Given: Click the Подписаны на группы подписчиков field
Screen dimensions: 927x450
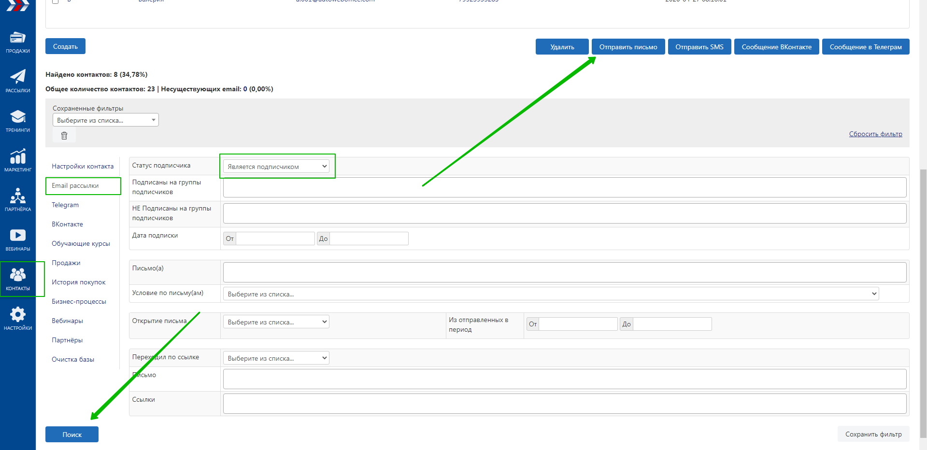Looking at the screenshot, I should (564, 187).
